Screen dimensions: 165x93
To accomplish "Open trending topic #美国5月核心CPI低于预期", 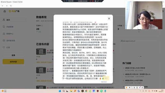I will [x=134, y=80].
